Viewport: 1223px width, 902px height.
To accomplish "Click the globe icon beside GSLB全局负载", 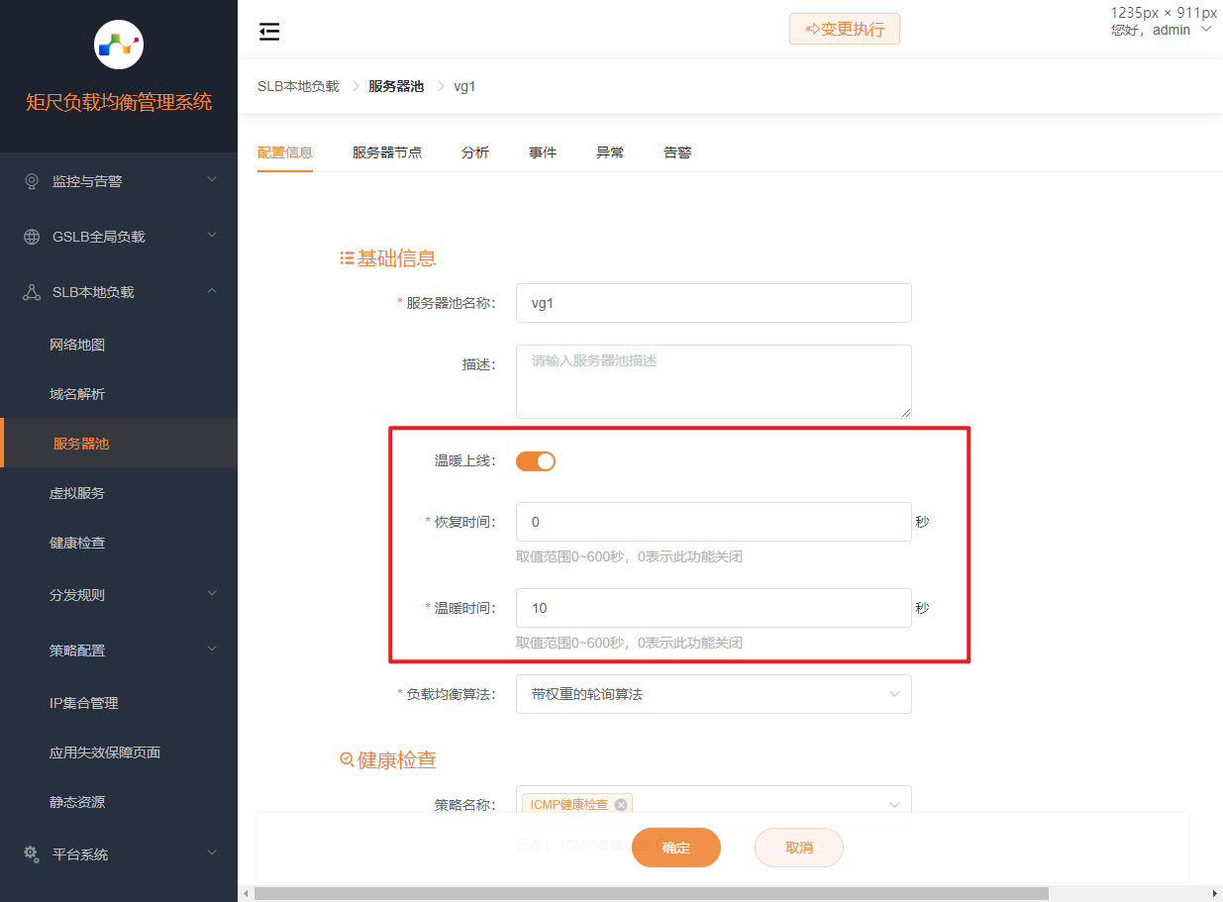I will 30,236.
